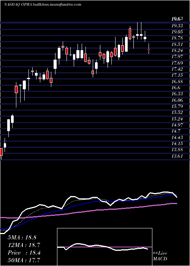
Task: Click the <<Live MACD label
Action: point(160,256)
